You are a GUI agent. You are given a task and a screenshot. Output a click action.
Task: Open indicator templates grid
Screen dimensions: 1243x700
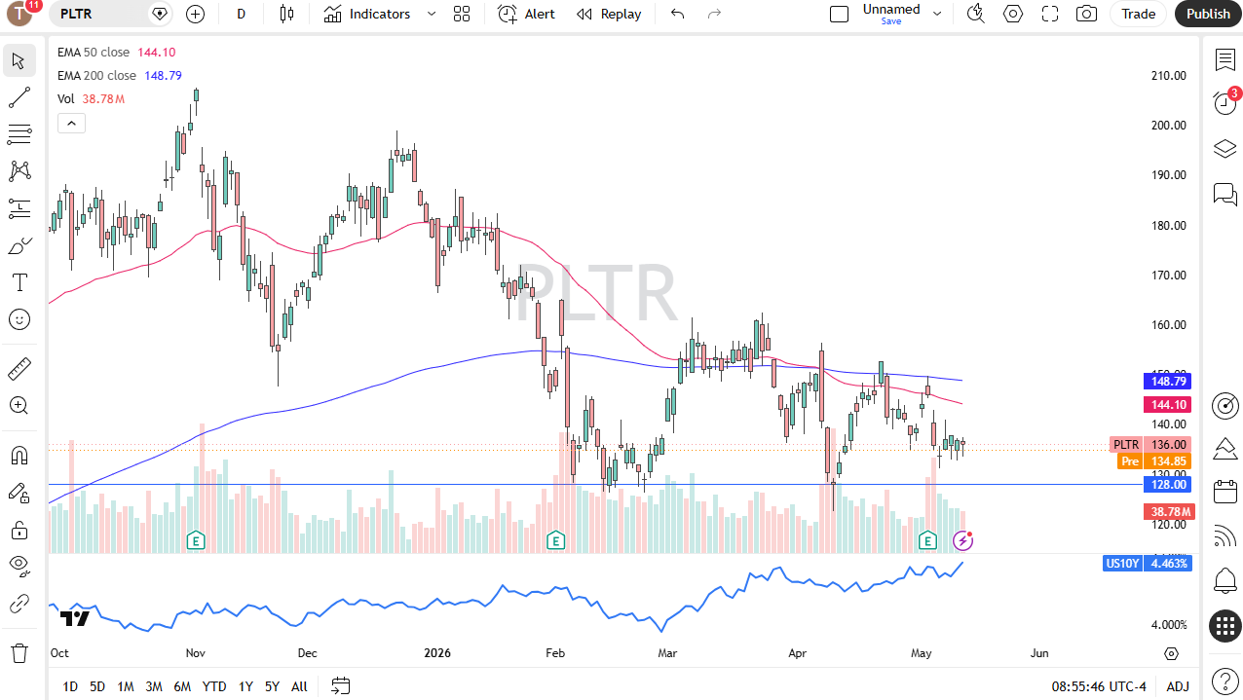[x=462, y=14]
